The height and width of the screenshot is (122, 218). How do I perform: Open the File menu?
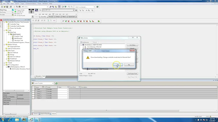tap(4, 4)
